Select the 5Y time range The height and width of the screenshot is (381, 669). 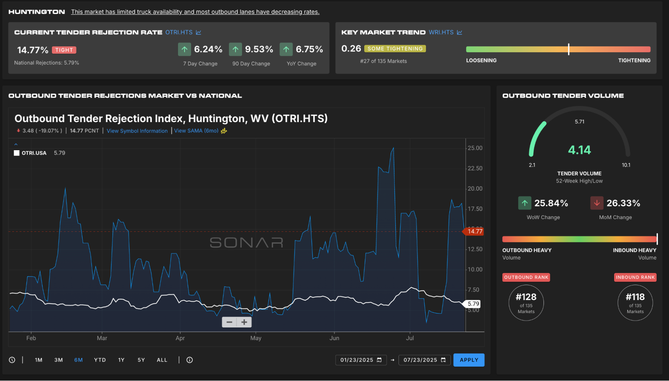click(x=141, y=360)
